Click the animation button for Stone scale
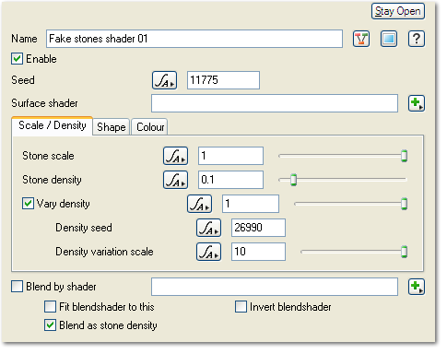The width and height of the screenshot is (447, 354). click(x=175, y=156)
